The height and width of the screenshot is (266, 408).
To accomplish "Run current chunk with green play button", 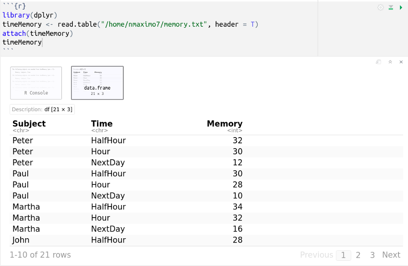I will (x=401, y=8).
